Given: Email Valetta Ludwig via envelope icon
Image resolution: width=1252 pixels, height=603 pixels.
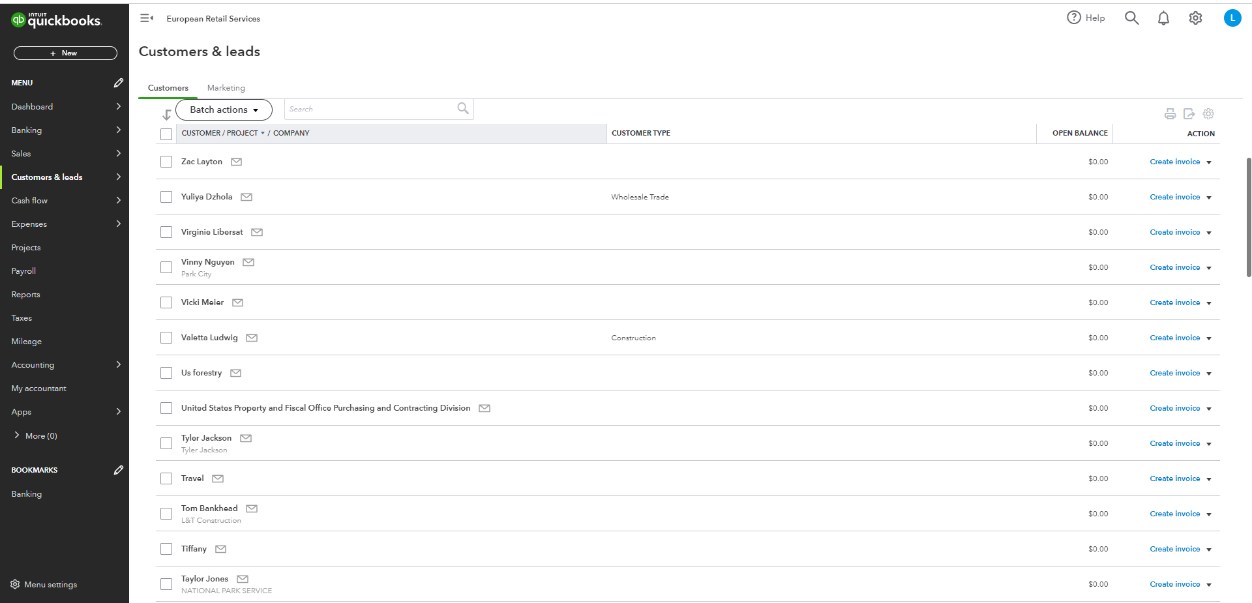Looking at the screenshot, I should point(252,338).
